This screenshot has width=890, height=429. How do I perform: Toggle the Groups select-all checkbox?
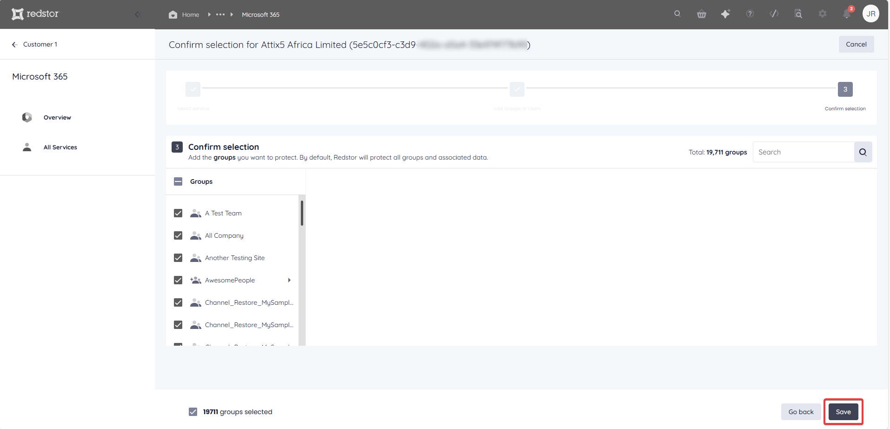[178, 181]
